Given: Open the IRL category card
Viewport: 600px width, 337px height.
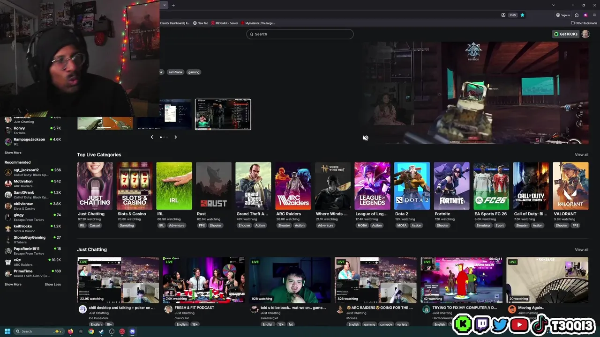Looking at the screenshot, I should point(174,186).
